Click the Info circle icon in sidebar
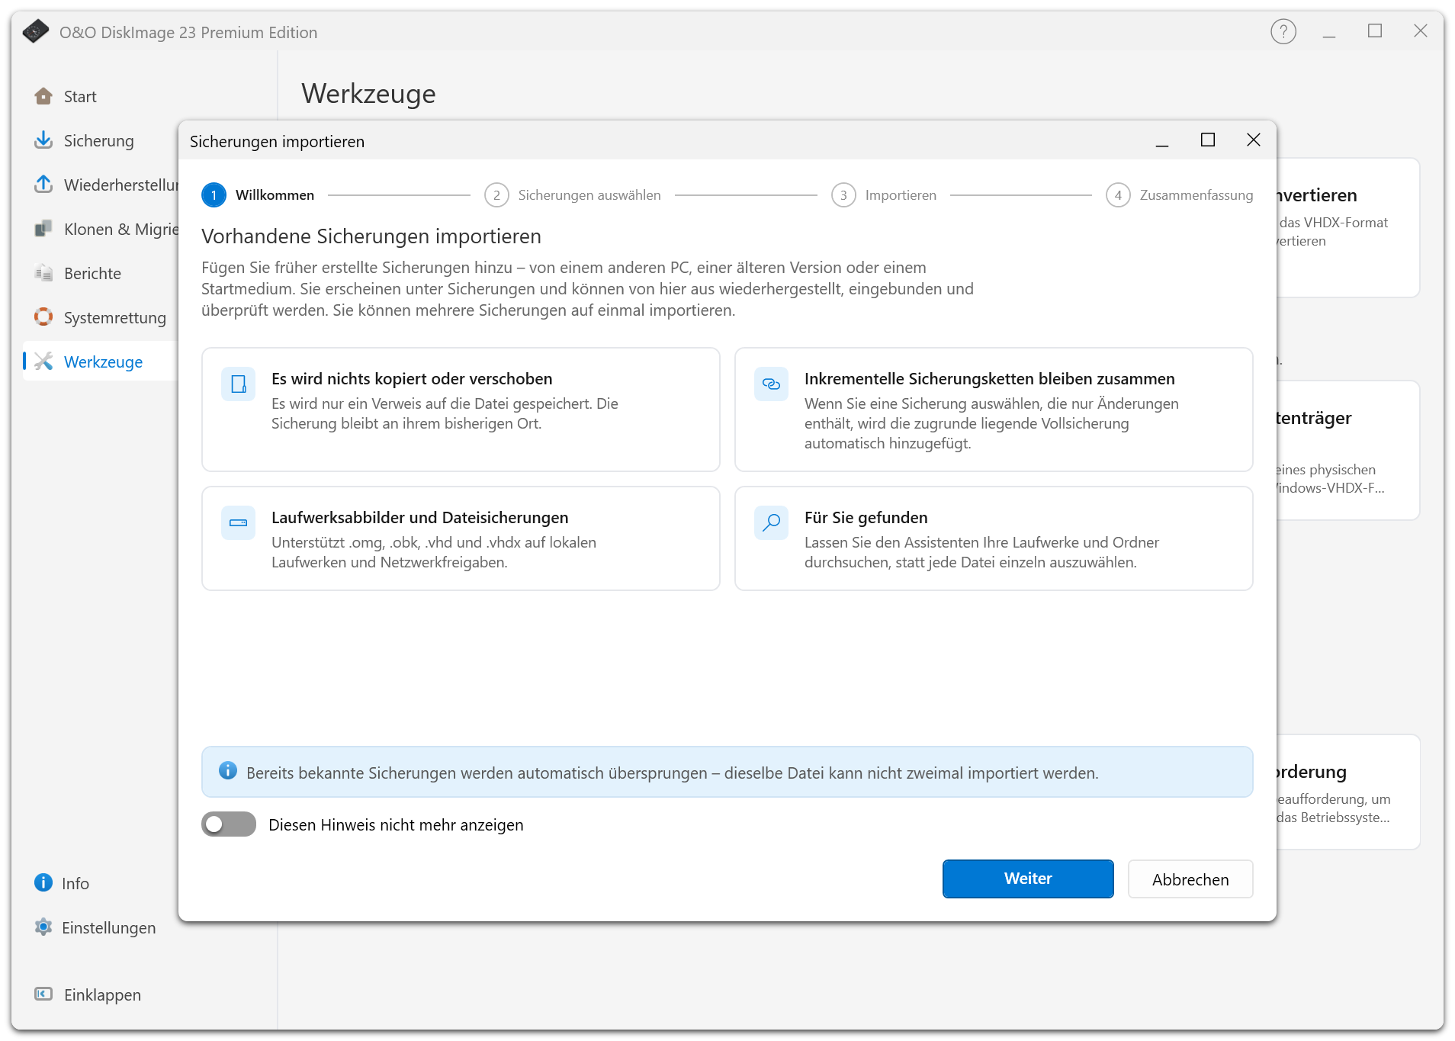1455x1041 pixels. click(43, 883)
